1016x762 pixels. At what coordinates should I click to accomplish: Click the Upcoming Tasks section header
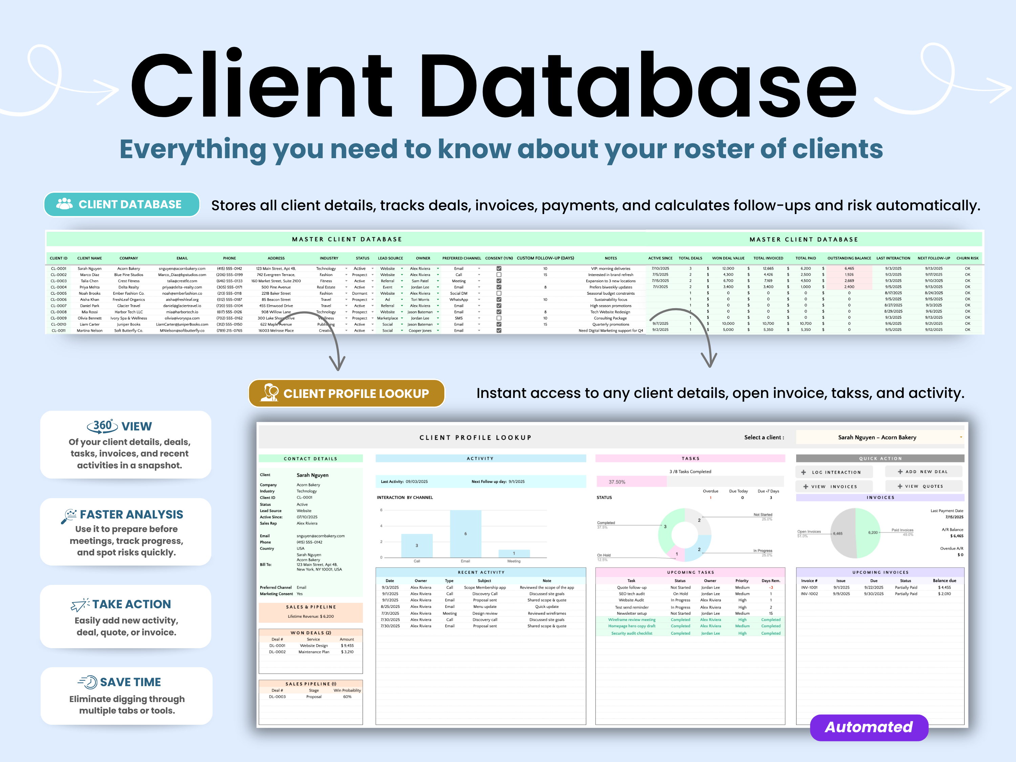[690, 572]
